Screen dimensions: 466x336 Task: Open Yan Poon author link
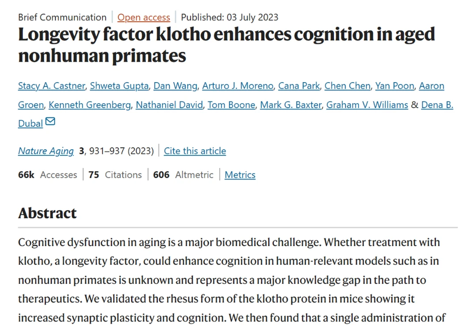395,86
